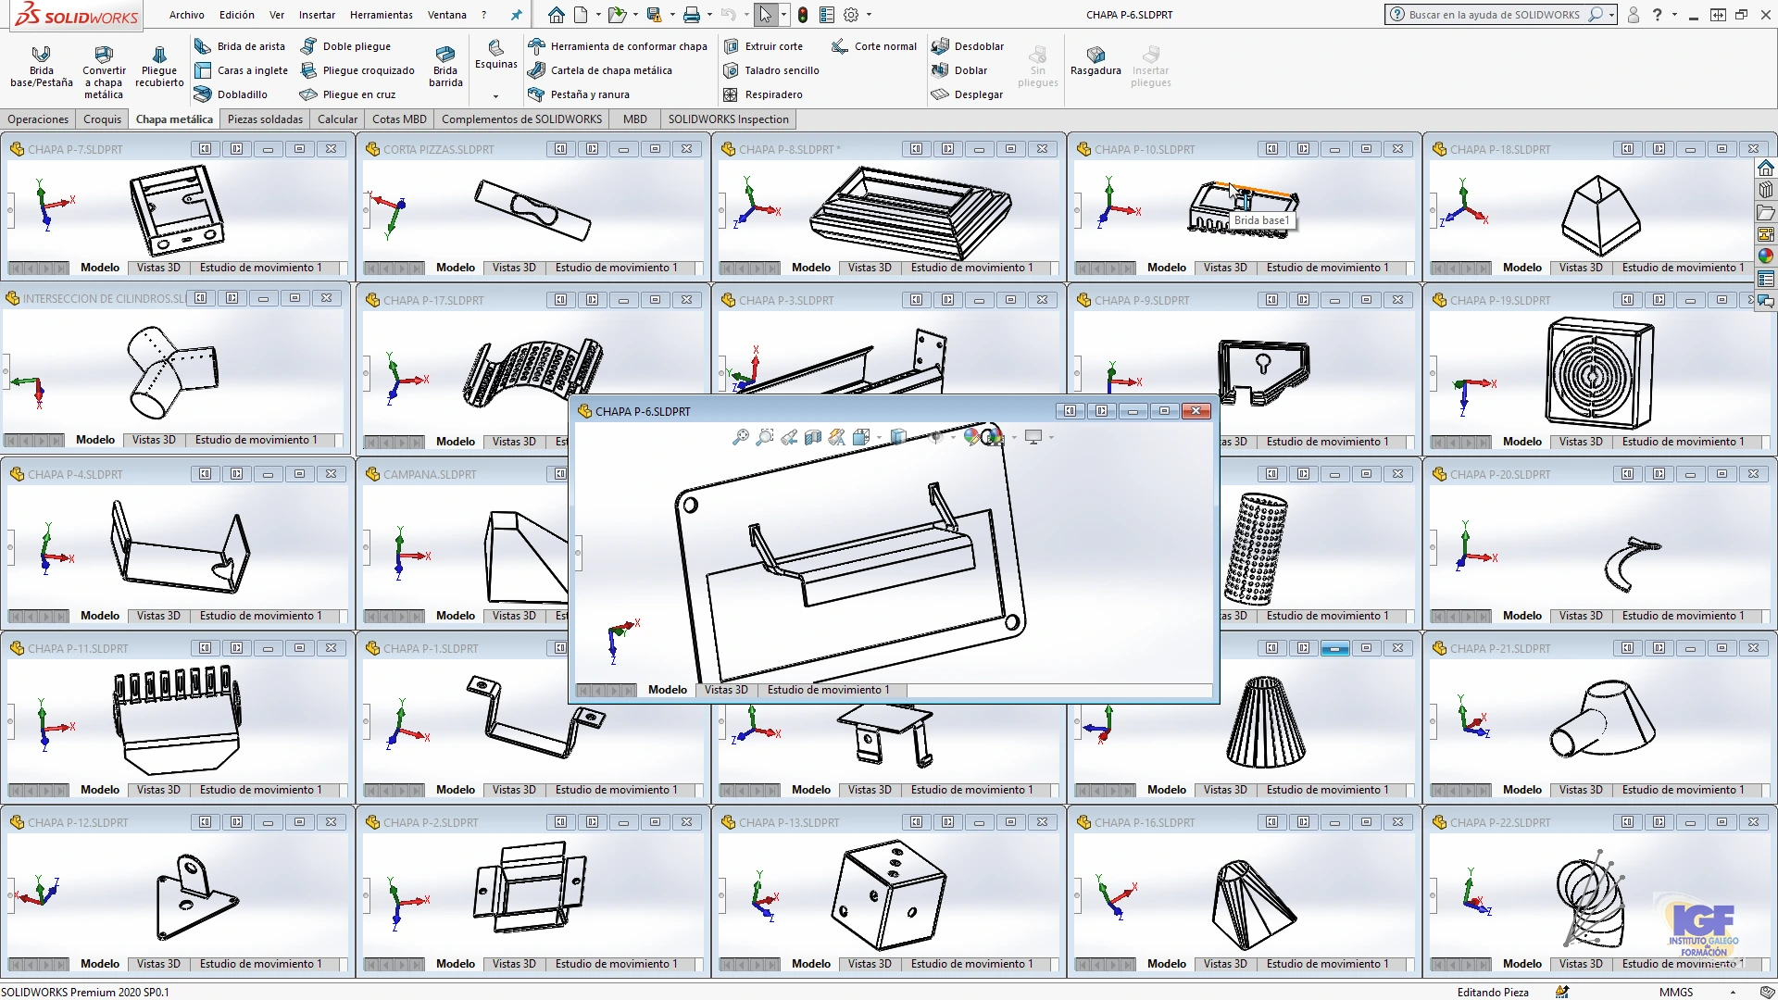Expand the units dropdown next to MMGS
Viewport: 1778px width, 1000px height.
[1733, 992]
